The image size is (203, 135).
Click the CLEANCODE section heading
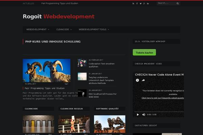point(31,109)
